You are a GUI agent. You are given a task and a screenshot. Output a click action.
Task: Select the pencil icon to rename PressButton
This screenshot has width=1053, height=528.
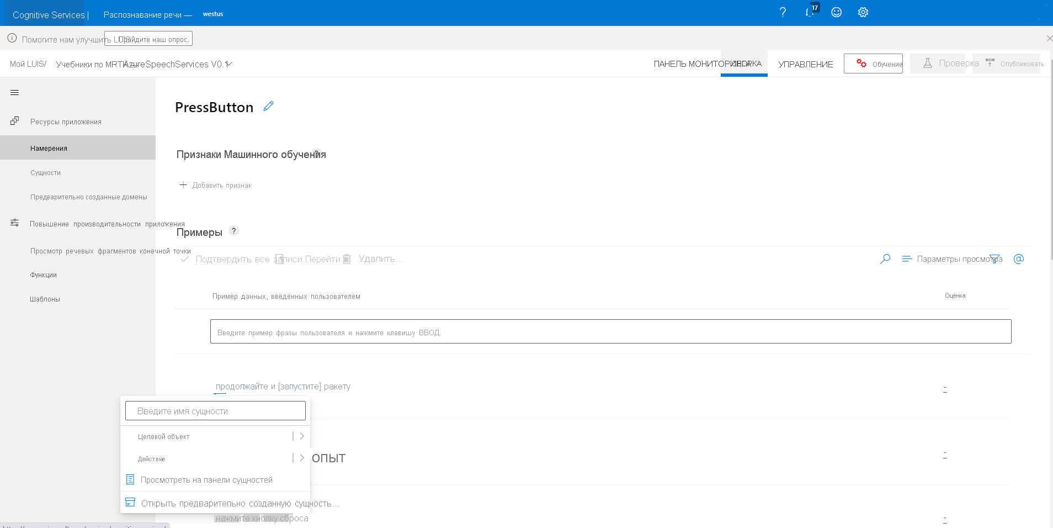click(269, 106)
